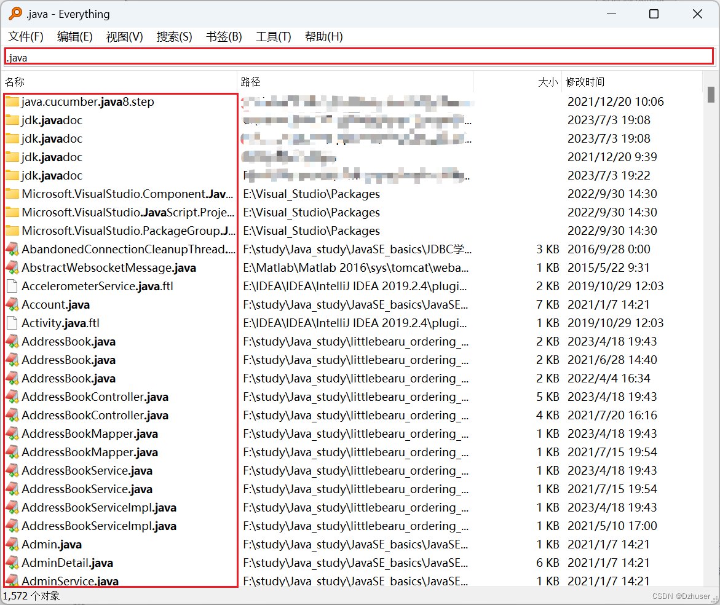The height and width of the screenshot is (605, 720).
Task: Click blank file icon of AccelerometerService.java.ftl
Action: [x=12, y=286]
